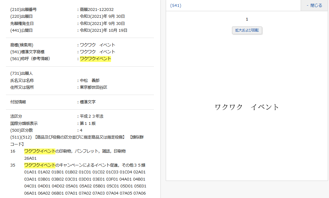Screen dimensions: 329x198
Task: Click the 国際分類版表示 label
Action: 24,124
